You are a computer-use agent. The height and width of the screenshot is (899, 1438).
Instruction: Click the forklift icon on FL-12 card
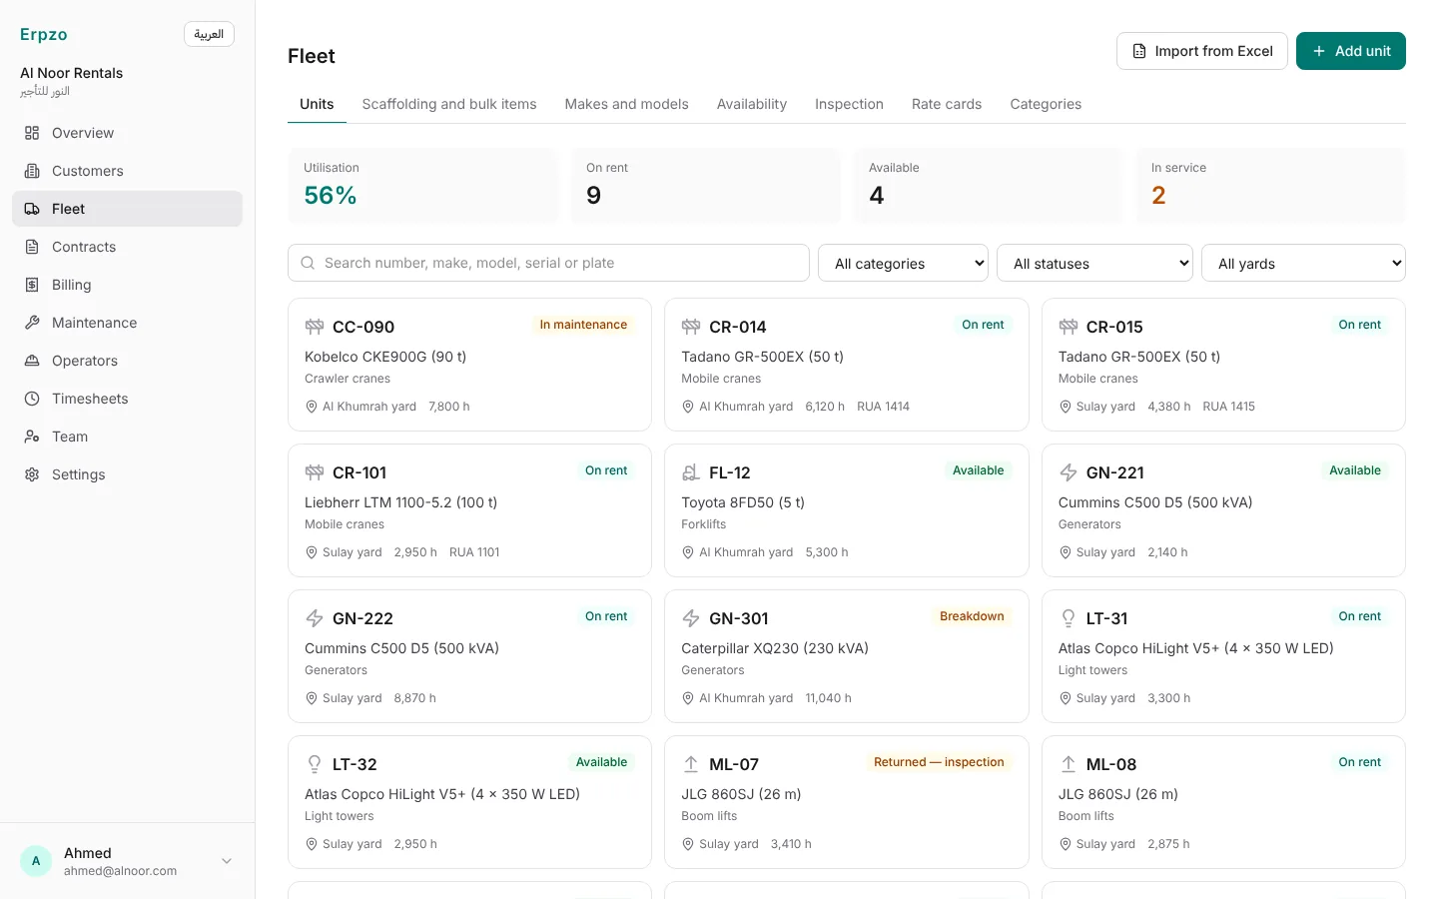tap(691, 472)
